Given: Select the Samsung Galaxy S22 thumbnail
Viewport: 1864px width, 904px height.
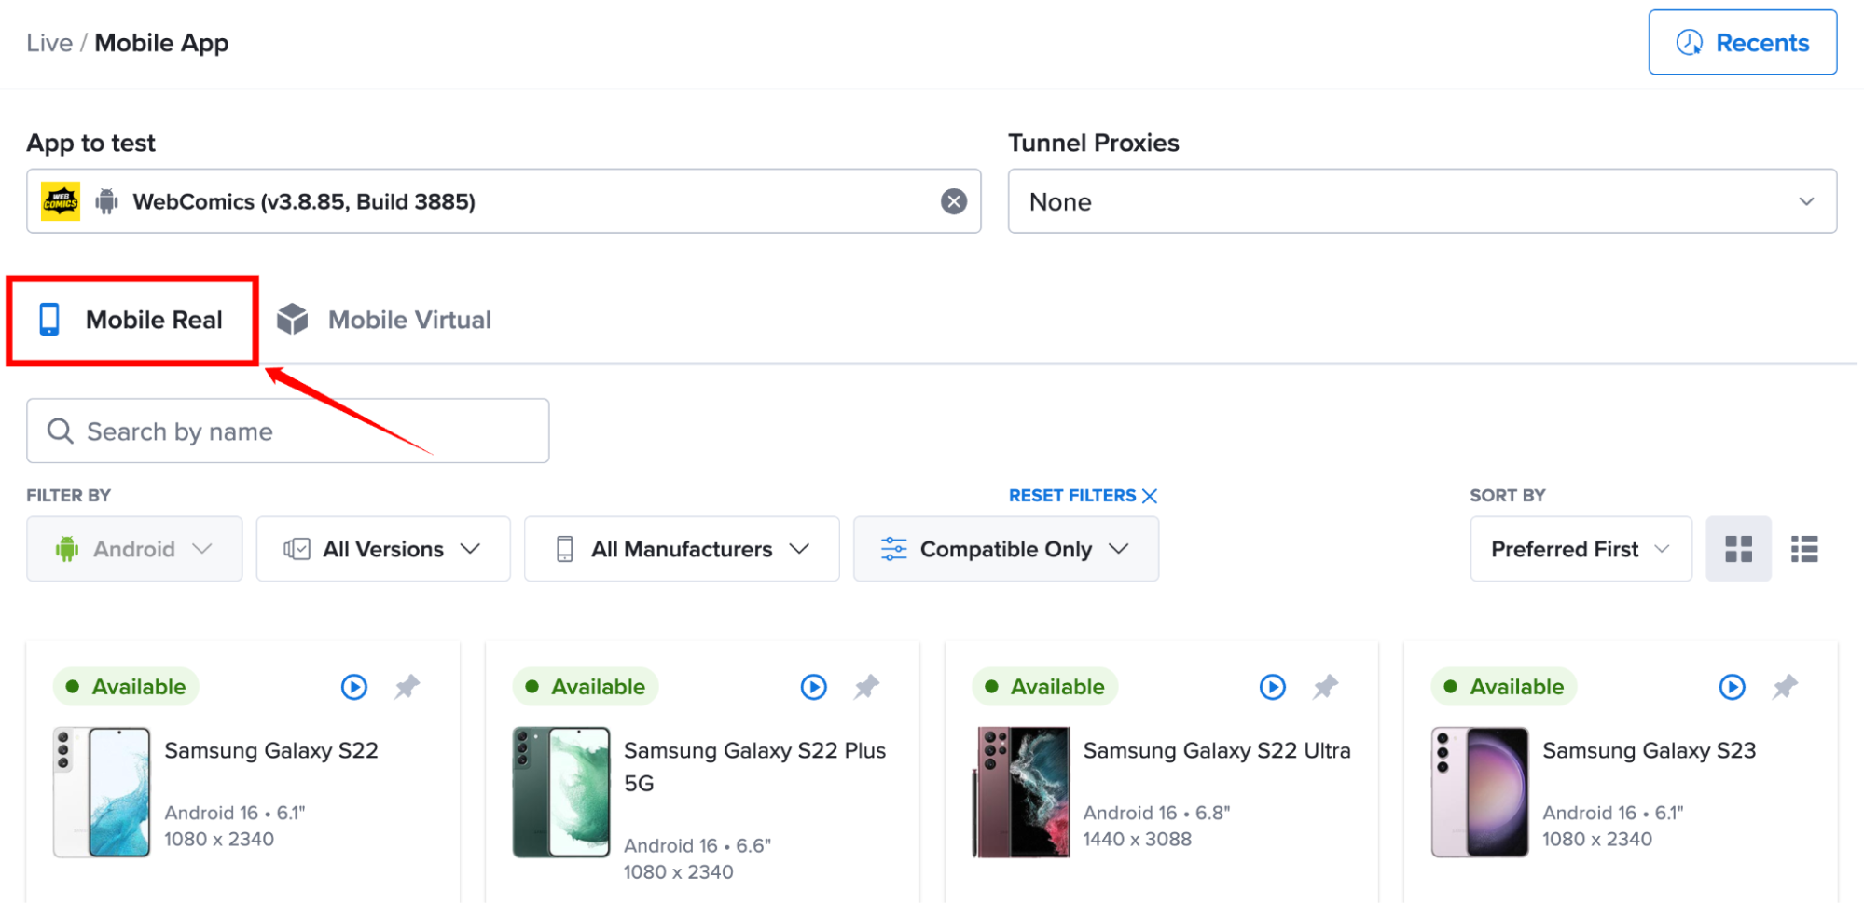Looking at the screenshot, I should (102, 792).
